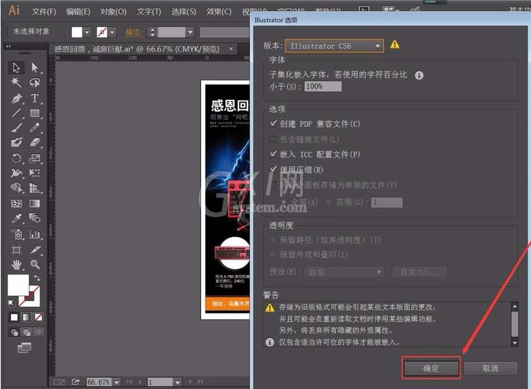Activate the Type tool
Screen dimensions: 531x389
[35, 98]
